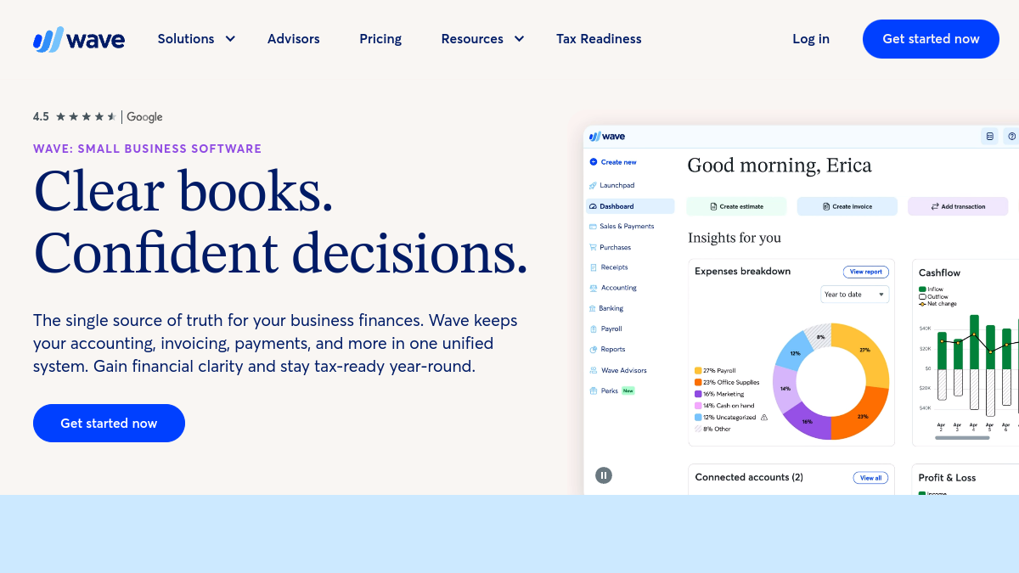Click the "4.5" rating number
This screenshot has height=573, width=1019.
tap(41, 117)
